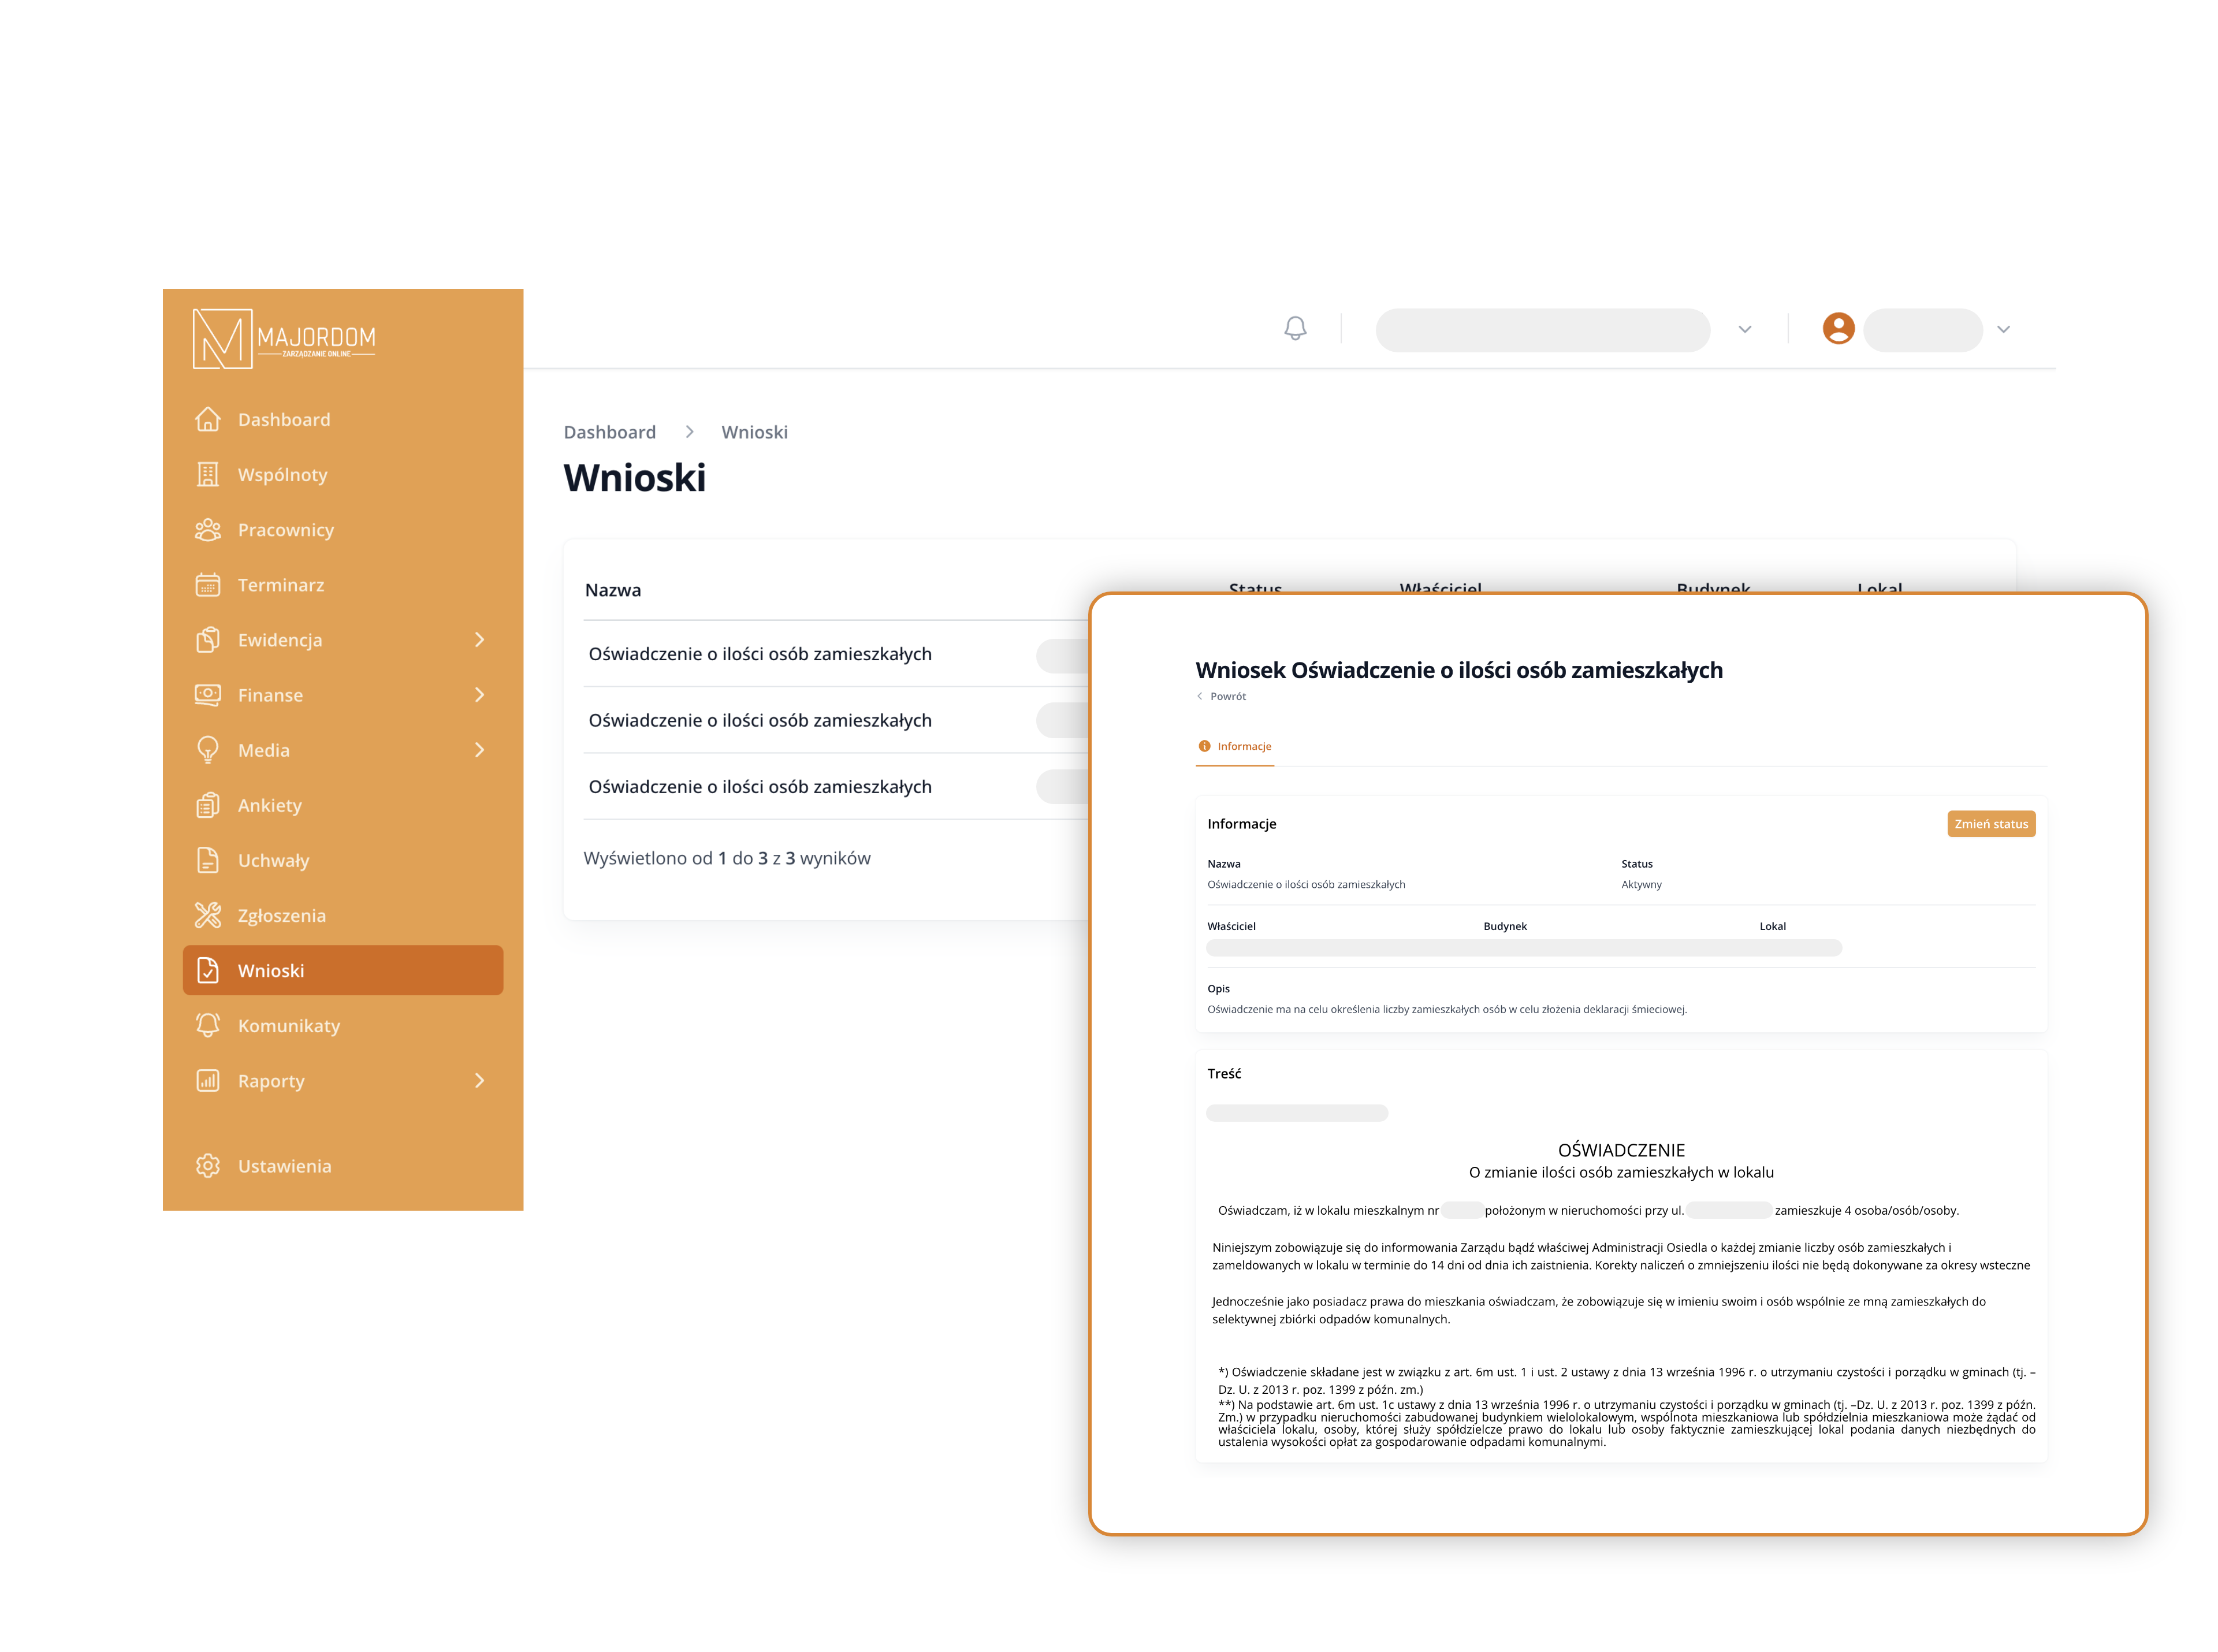Click 'Wyświetlono od 1 do 3 z 3 wyników' text
The image size is (2218, 1652).
[727, 857]
